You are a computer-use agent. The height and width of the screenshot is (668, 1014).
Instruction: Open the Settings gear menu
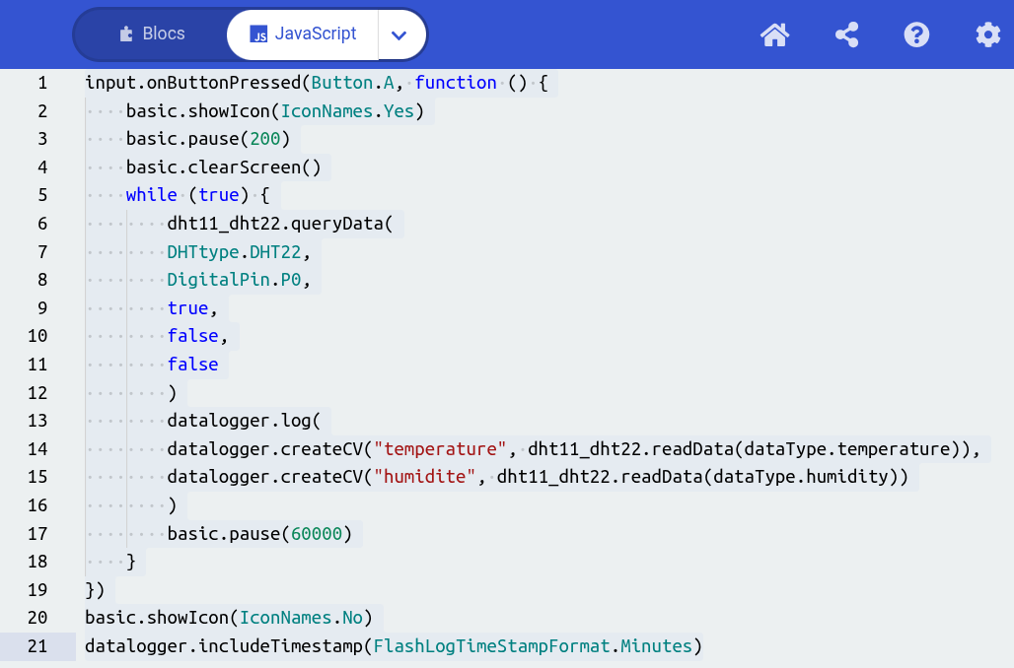pyautogui.click(x=987, y=35)
